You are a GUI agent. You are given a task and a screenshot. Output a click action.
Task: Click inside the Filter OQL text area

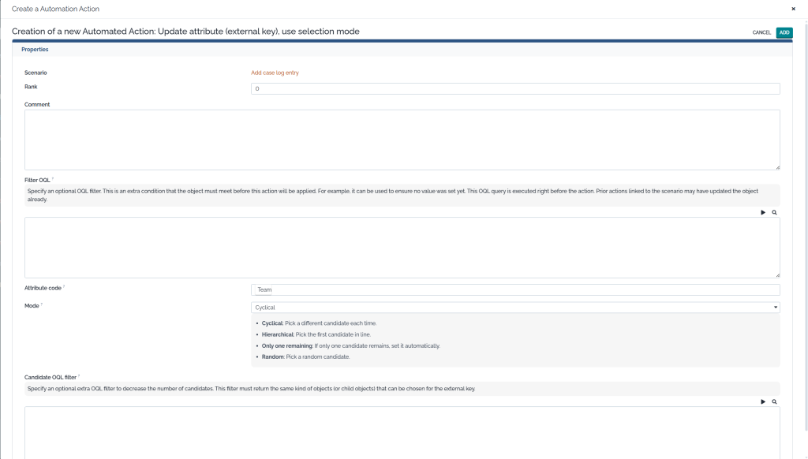pyautogui.click(x=402, y=248)
